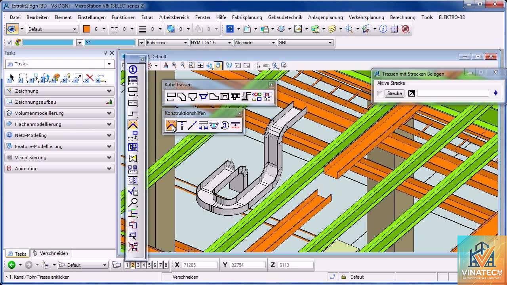Open the NYM-I_2x1.5 cable type dropdown
Viewport: 507px width, 285px height.
(x=211, y=43)
